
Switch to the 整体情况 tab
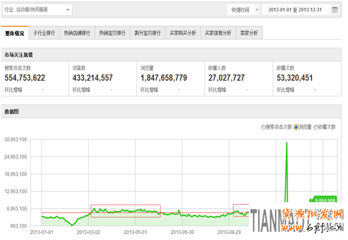point(14,33)
